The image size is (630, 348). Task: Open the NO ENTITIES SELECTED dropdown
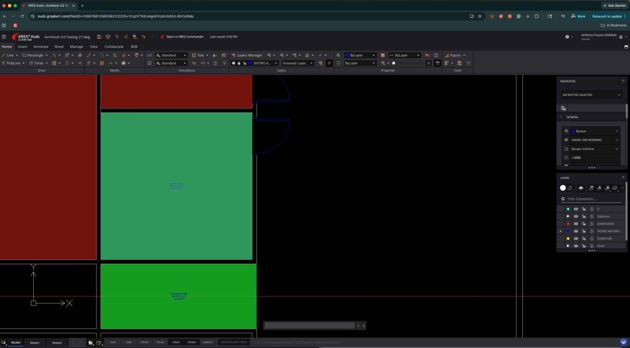pos(591,95)
